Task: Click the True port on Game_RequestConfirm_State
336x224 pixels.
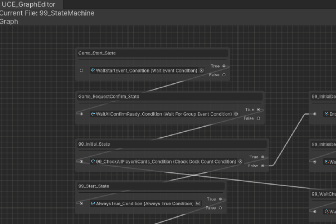Action: coord(258,109)
